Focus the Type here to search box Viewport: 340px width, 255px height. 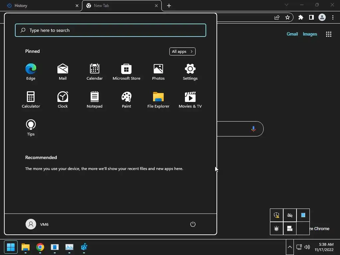click(x=111, y=30)
